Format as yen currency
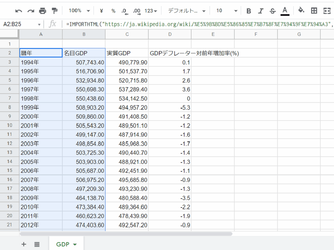Viewport: 334px width, 250px height. pyautogui.click(x=101, y=11)
